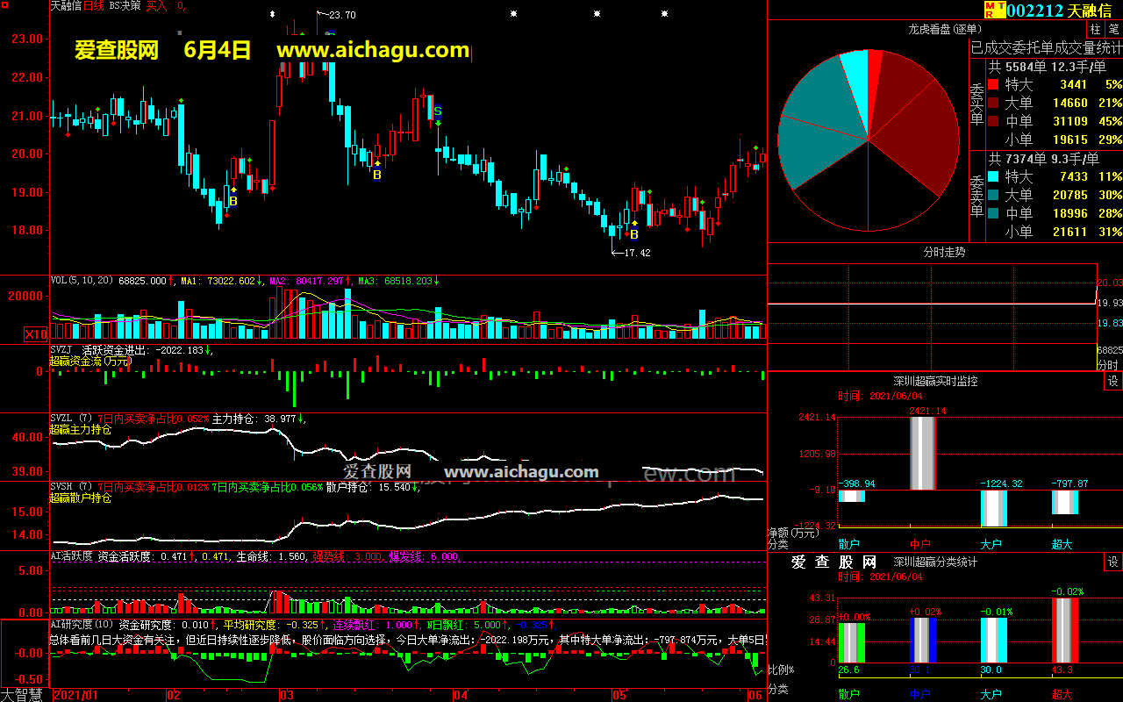Click the AI研究度(10) indicator title

point(82,624)
